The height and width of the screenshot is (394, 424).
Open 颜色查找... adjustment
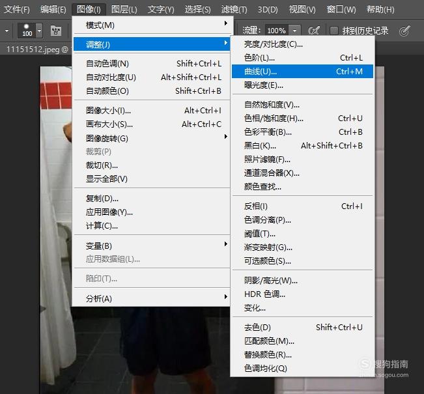[302, 187]
